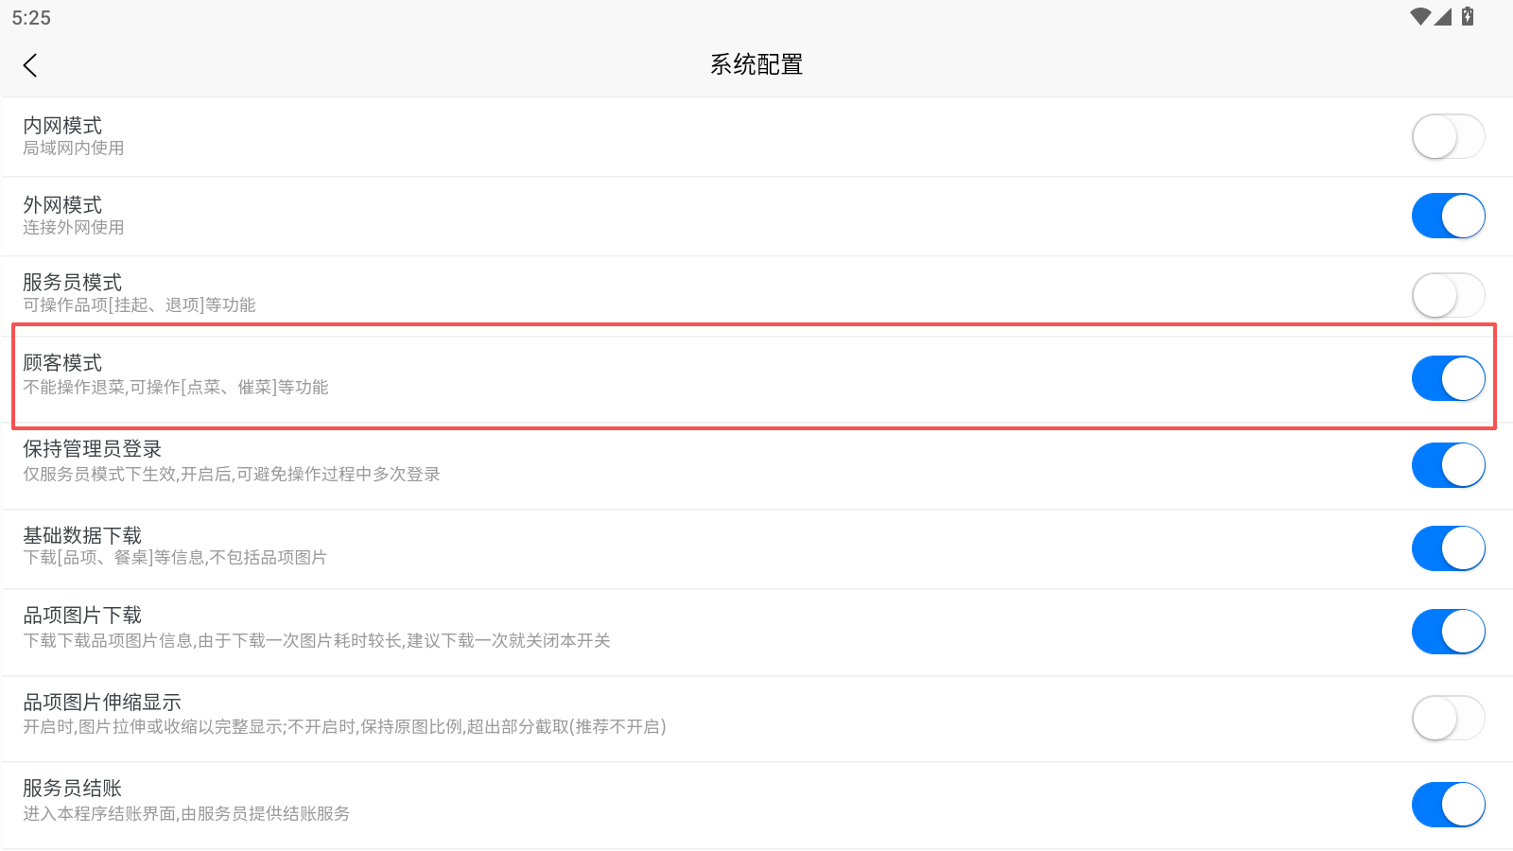
Task: Turn on 服务员模式 switch
Action: (1448, 296)
